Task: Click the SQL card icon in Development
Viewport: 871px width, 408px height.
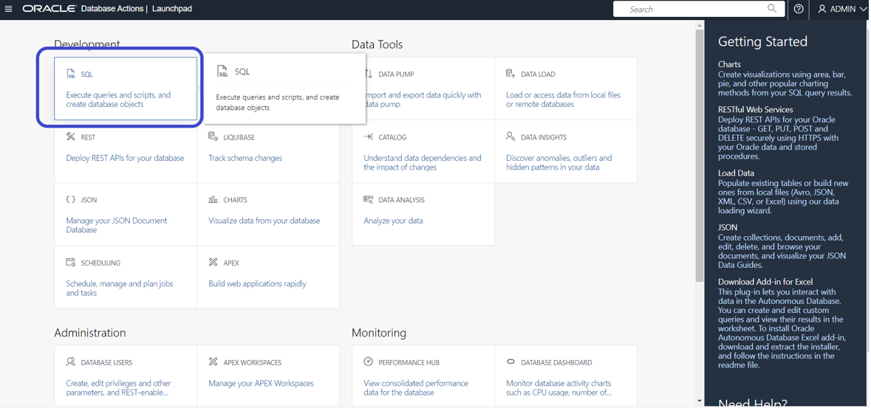Action: (70, 74)
